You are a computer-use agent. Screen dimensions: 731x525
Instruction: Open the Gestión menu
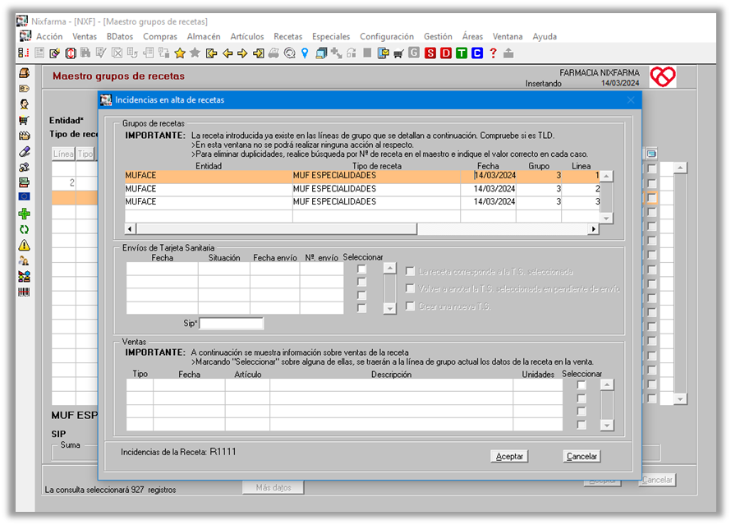pyautogui.click(x=438, y=36)
